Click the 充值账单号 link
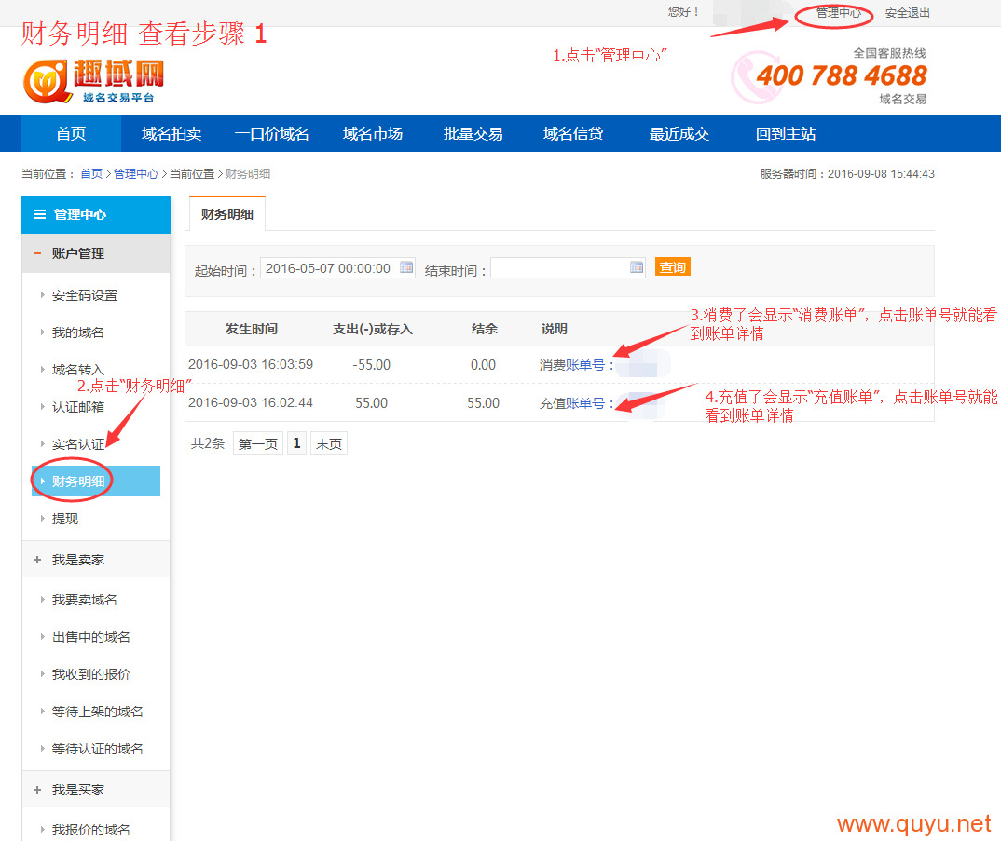This screenshot has height=841, width=1001. click(585, 403)
